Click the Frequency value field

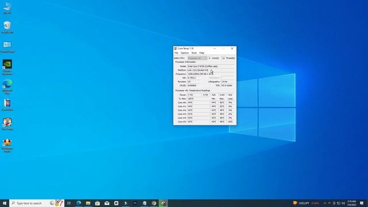point(211,74)
